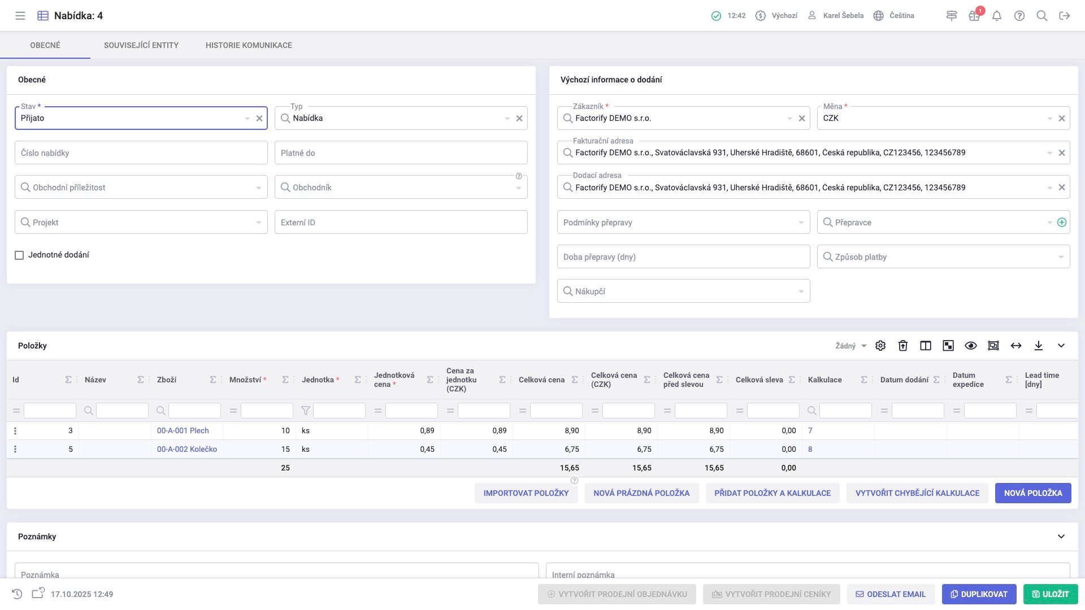
Task: Collapse the Poznámky section chevron
Action: coord(1061,537)
